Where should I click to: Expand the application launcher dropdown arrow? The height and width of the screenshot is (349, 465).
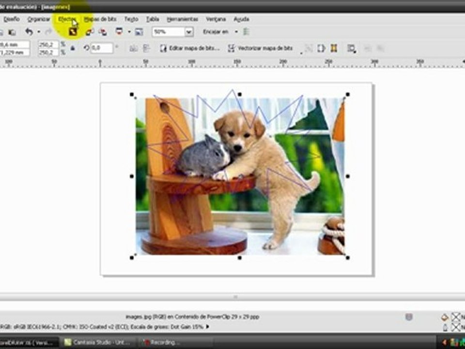click(x=129, y=32)
